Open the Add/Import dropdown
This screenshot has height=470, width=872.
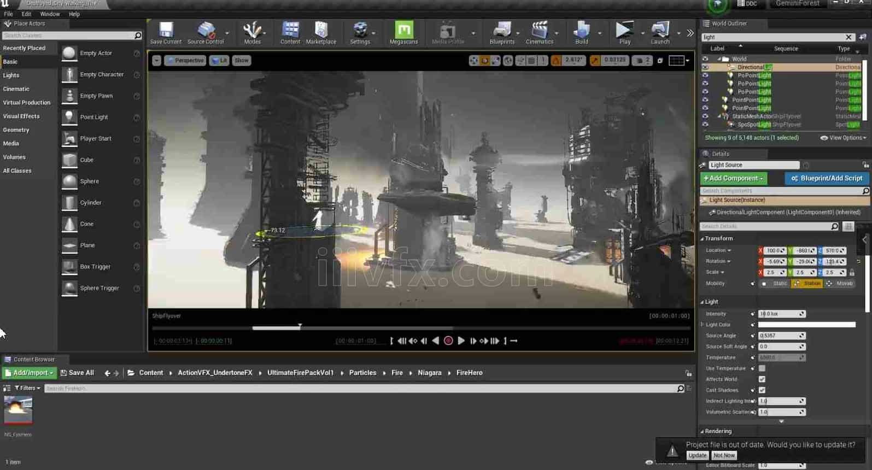pos(30,373)
